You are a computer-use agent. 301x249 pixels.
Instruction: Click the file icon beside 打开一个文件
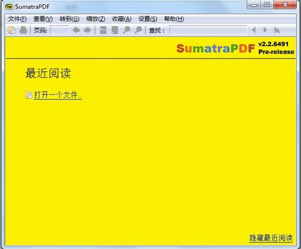click(x=28, y=95)
